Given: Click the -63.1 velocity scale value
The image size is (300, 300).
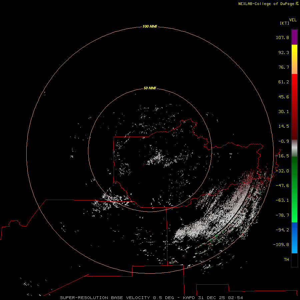Looking at the screenshot, I should [x=282, y=200].
